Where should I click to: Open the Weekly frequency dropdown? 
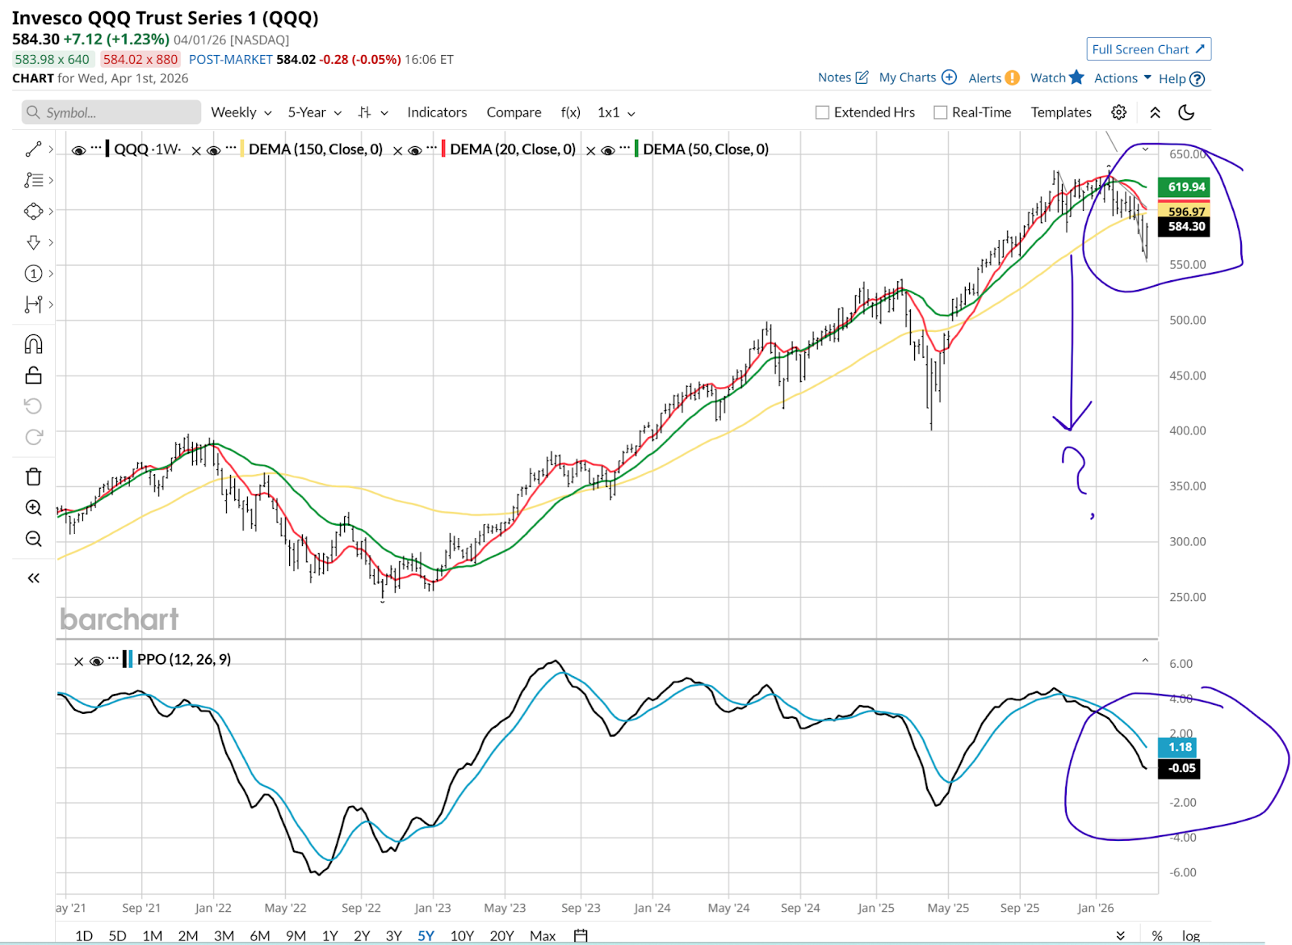coord(241,112)
